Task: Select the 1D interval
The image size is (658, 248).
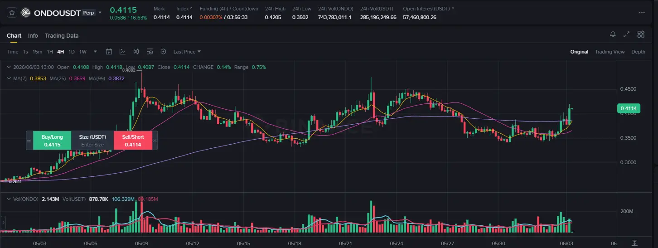Action: click(x=71, y=52)
